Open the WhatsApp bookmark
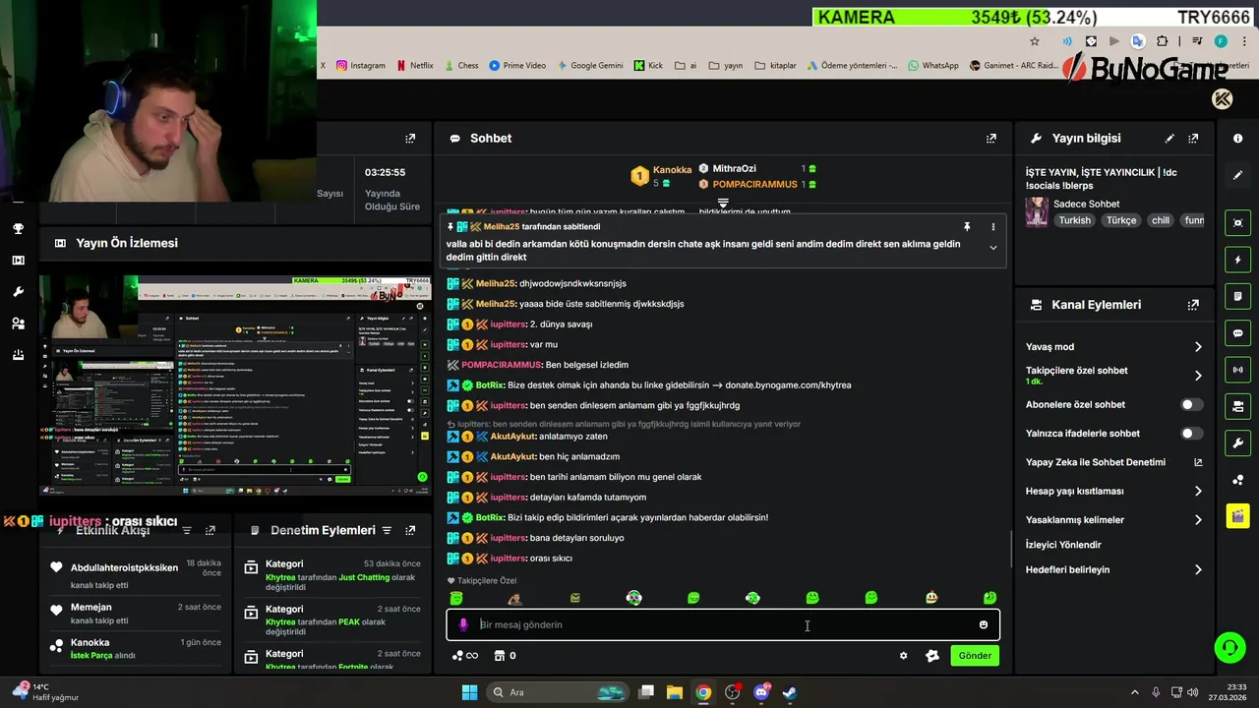The height and width of the screenshot is (708, 1259). (933, 66)
